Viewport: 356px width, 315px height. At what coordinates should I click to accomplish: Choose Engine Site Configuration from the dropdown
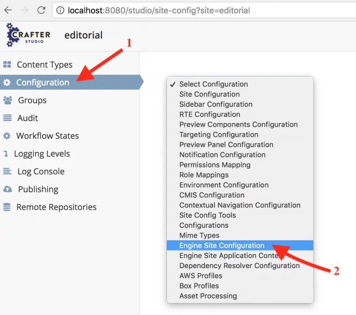coord(222,245)
